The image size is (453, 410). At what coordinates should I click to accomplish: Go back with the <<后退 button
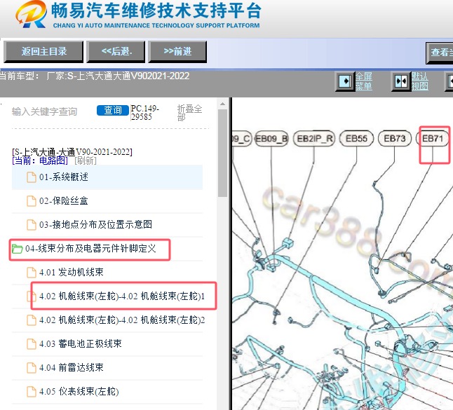116,52
